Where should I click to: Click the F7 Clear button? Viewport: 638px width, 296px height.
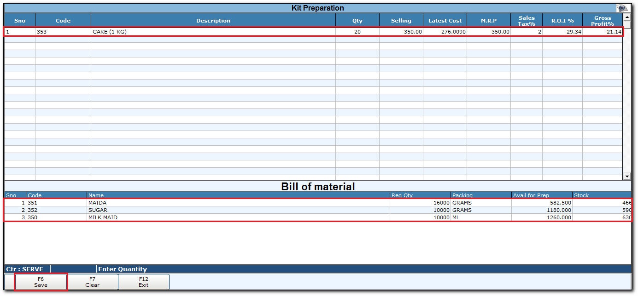[92, 282]
